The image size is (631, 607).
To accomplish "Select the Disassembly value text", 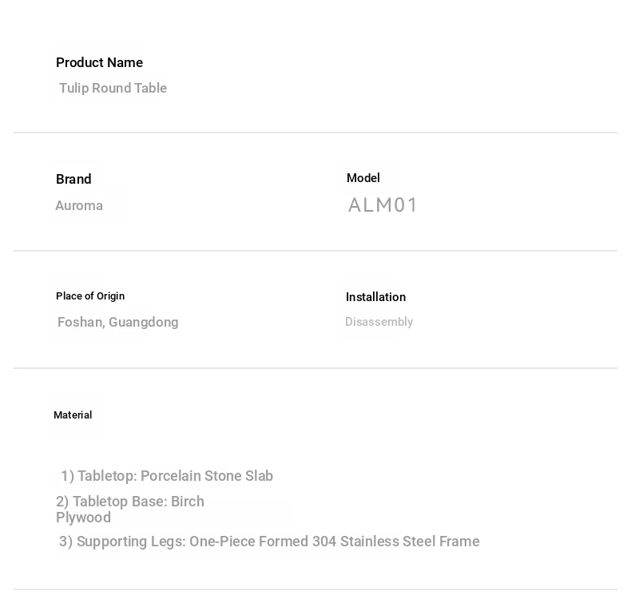I will point(379,322).
